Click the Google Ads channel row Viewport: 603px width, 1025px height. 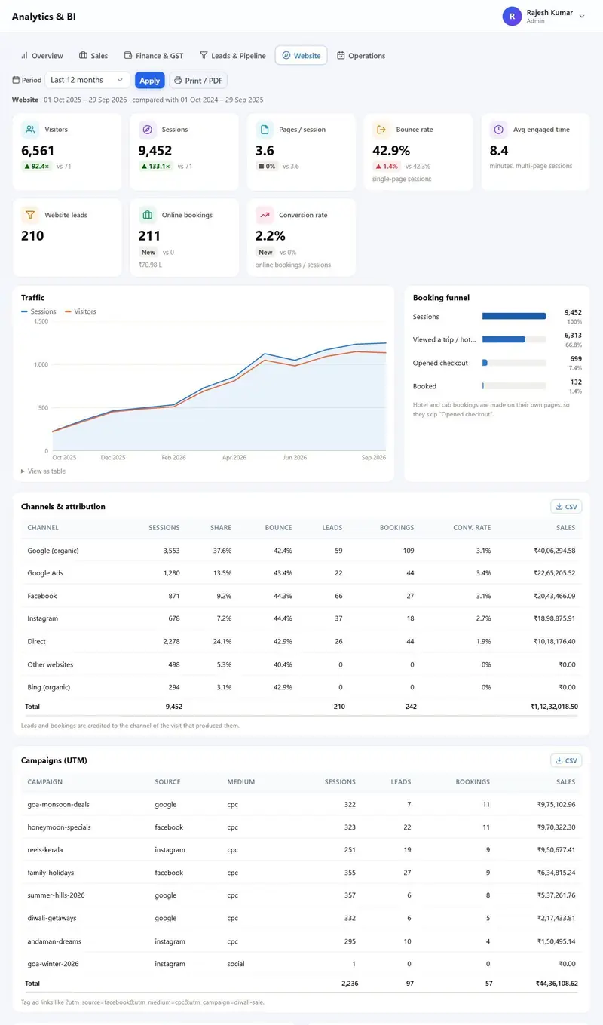pyautogui.click(x=301, y=573)
